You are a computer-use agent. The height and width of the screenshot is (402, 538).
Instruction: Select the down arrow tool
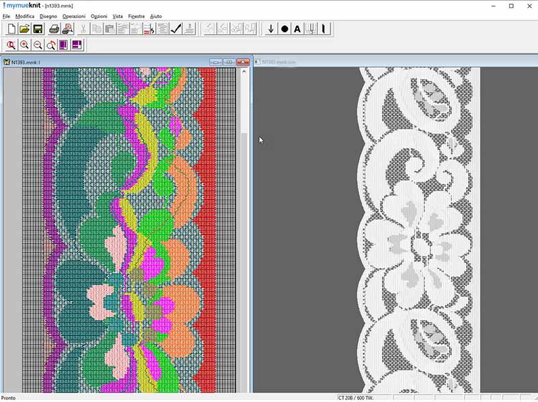point(271,29)
